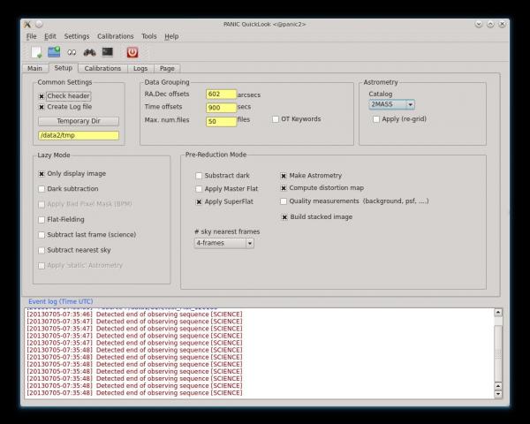Toggle the OT Keywords checkbox

(x=275, y=119)
